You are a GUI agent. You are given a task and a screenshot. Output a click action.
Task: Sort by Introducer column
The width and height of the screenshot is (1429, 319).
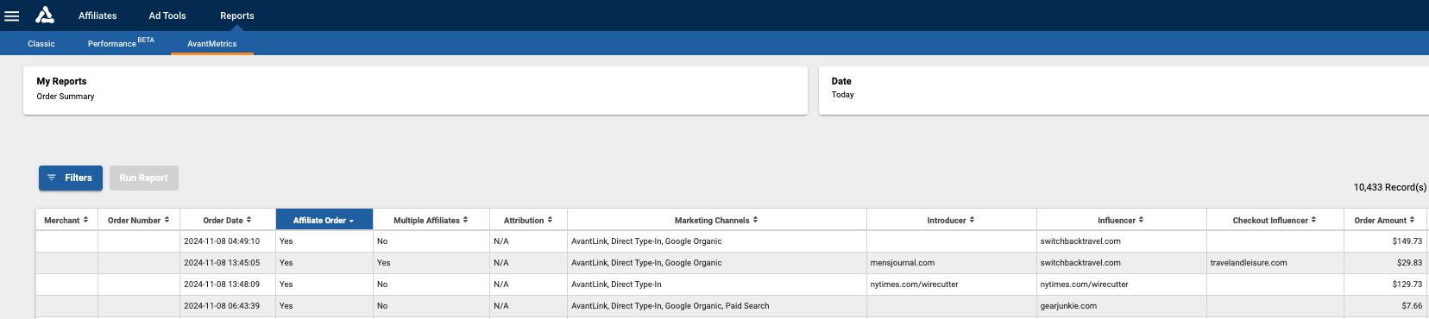pyautogui.click(x=951, y=220)
